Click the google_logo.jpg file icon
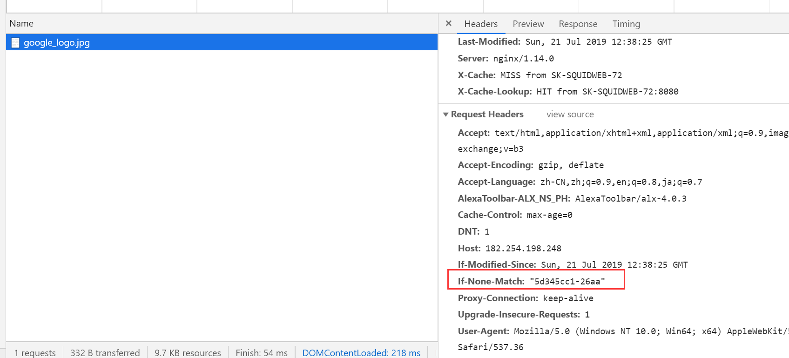Screen dimensions: 789x358 (15, 43)
